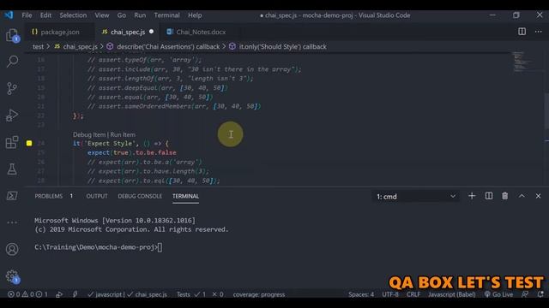
Task: Open errors and warnings status indicator
Action: (x=28, y=294)
